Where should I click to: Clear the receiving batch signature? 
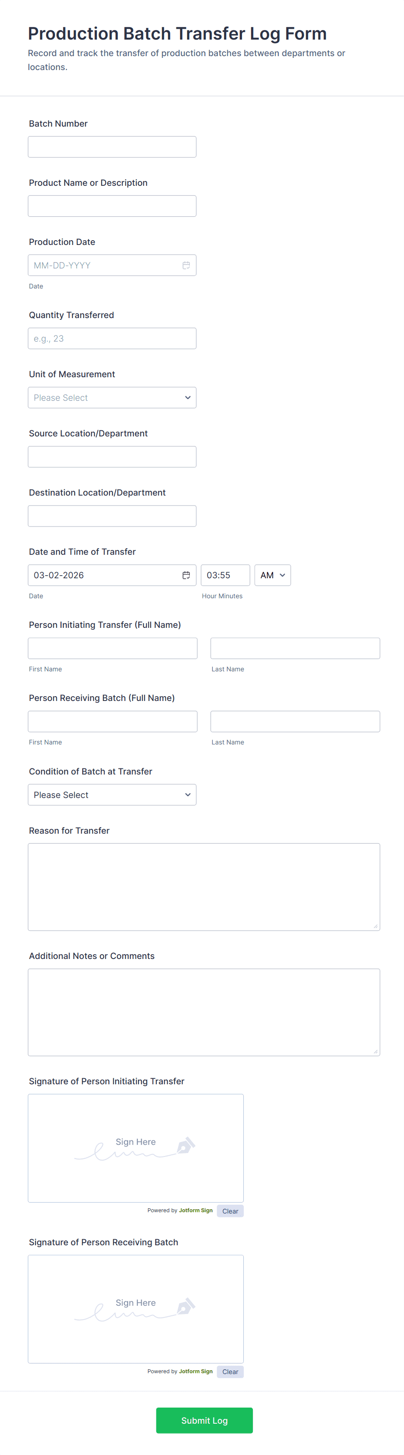point(230,1371)
